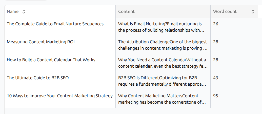Image resolution: width=262 pixels, height=114 pixels.
Task: Select How to Build a Content Calendar row
Action: 51,60
